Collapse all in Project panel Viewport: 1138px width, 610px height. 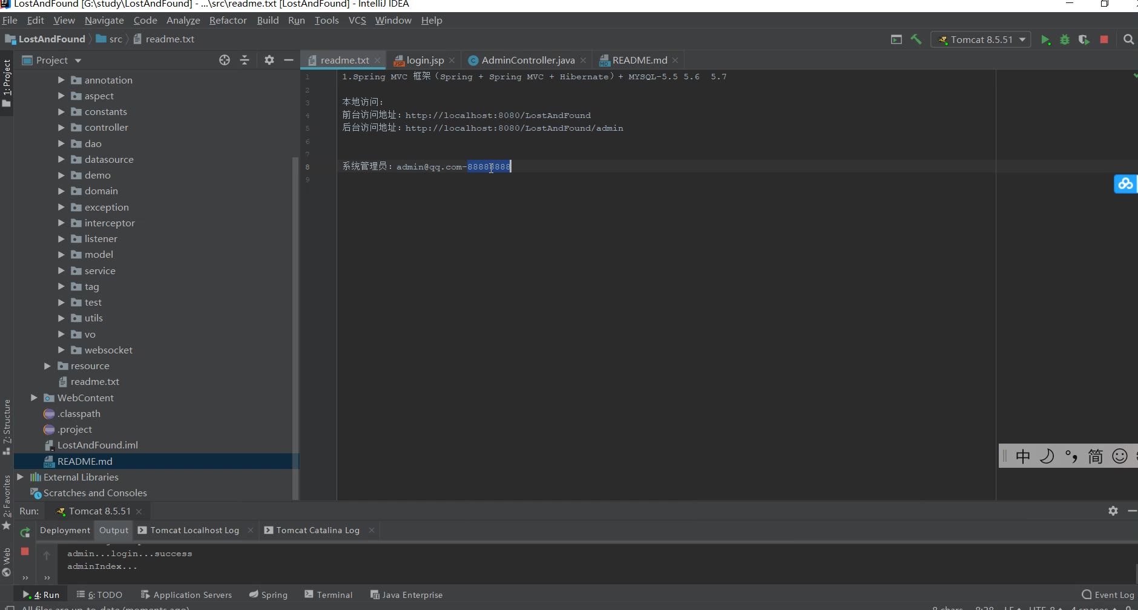pos(245,60)
